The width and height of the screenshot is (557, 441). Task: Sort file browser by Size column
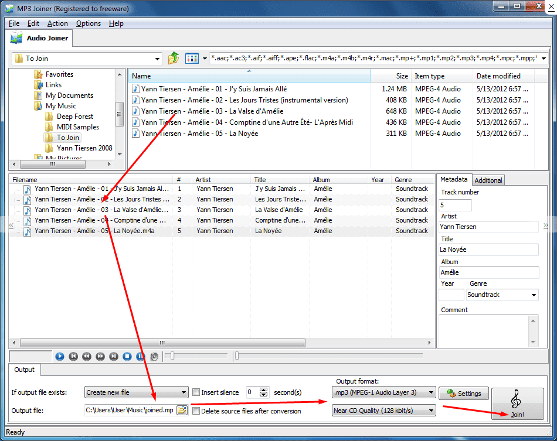tap(390, 76)
